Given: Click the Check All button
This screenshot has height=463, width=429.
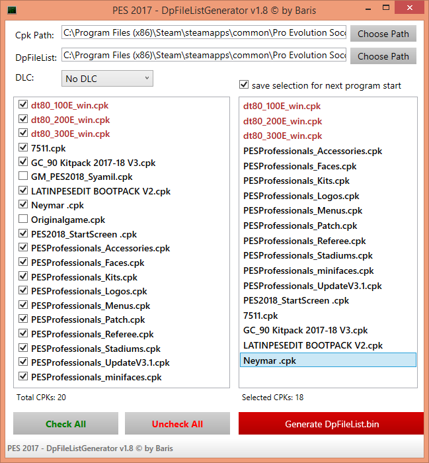Looking at the screenshot, I should point(66,424).
